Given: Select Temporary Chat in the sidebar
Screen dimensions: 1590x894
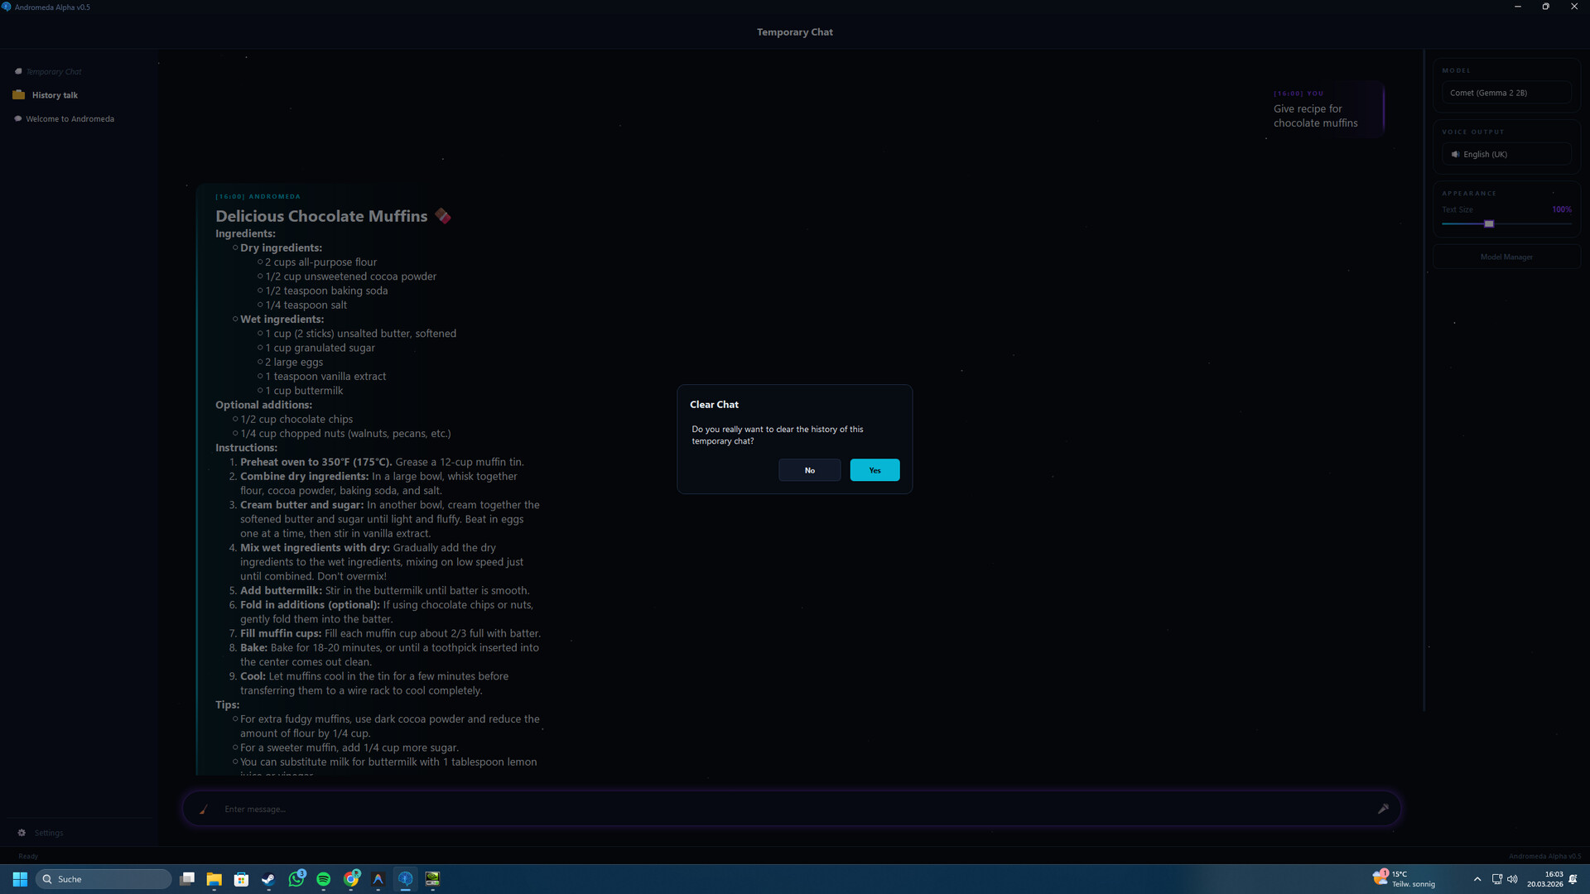Looking at the screenshot, I should point(53,71).
